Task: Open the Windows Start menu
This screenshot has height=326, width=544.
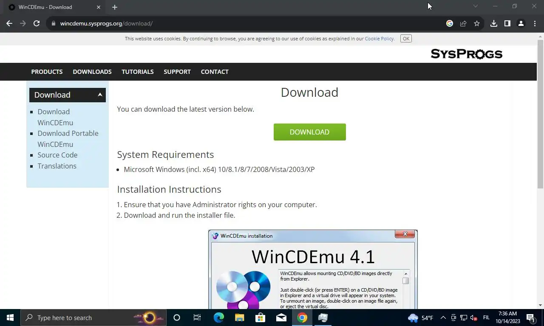Action: click(x=10, y=318)
